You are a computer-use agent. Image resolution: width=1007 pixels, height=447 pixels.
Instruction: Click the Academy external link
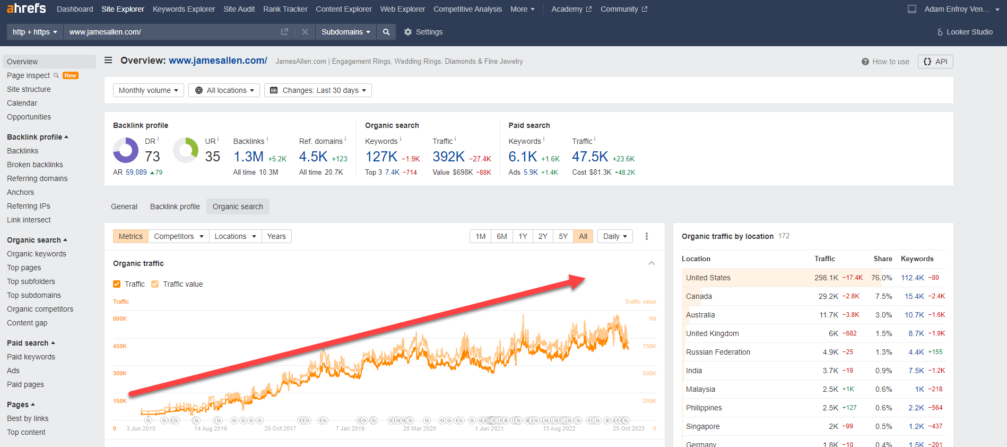(571, 9)
